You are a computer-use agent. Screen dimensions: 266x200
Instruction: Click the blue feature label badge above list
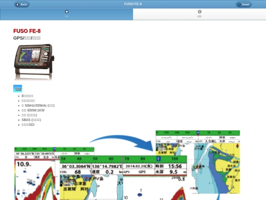pyautogui.click(x=18, y=88)
